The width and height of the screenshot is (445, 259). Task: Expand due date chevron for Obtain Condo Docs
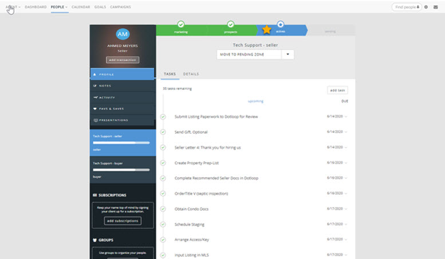[346, 209]
